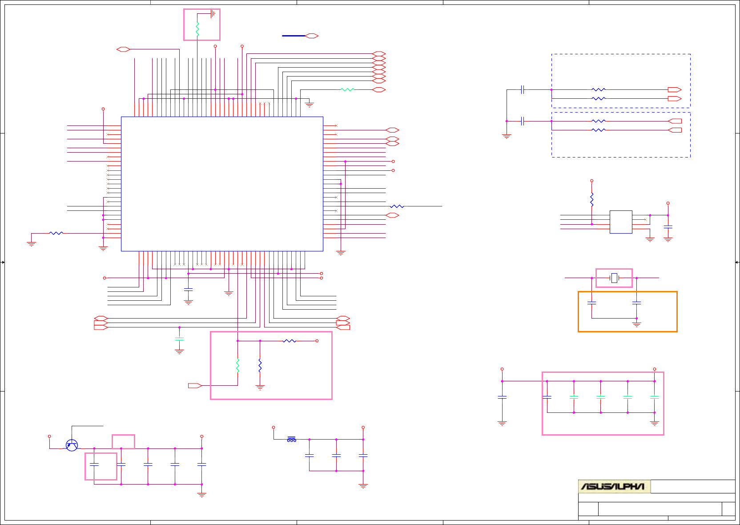740x525 pixels.
Task: Select the transistor symbol in the schematic
Action: 72,445
